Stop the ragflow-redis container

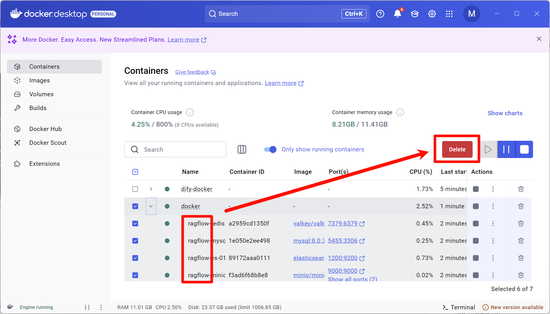click(476, 224)
